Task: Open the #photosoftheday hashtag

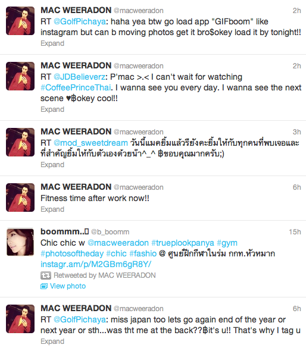Action: tap(72, 253)
